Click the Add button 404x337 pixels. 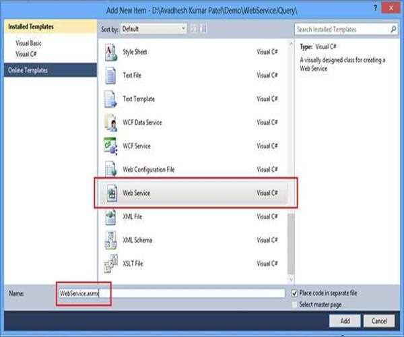click(345, 321)
